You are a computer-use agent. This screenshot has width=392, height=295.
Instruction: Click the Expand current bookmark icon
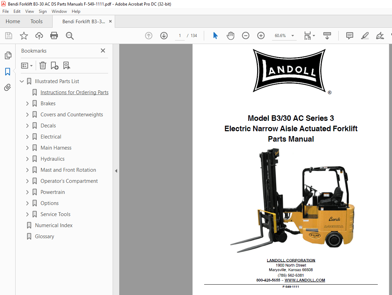(x=67, y=65)
